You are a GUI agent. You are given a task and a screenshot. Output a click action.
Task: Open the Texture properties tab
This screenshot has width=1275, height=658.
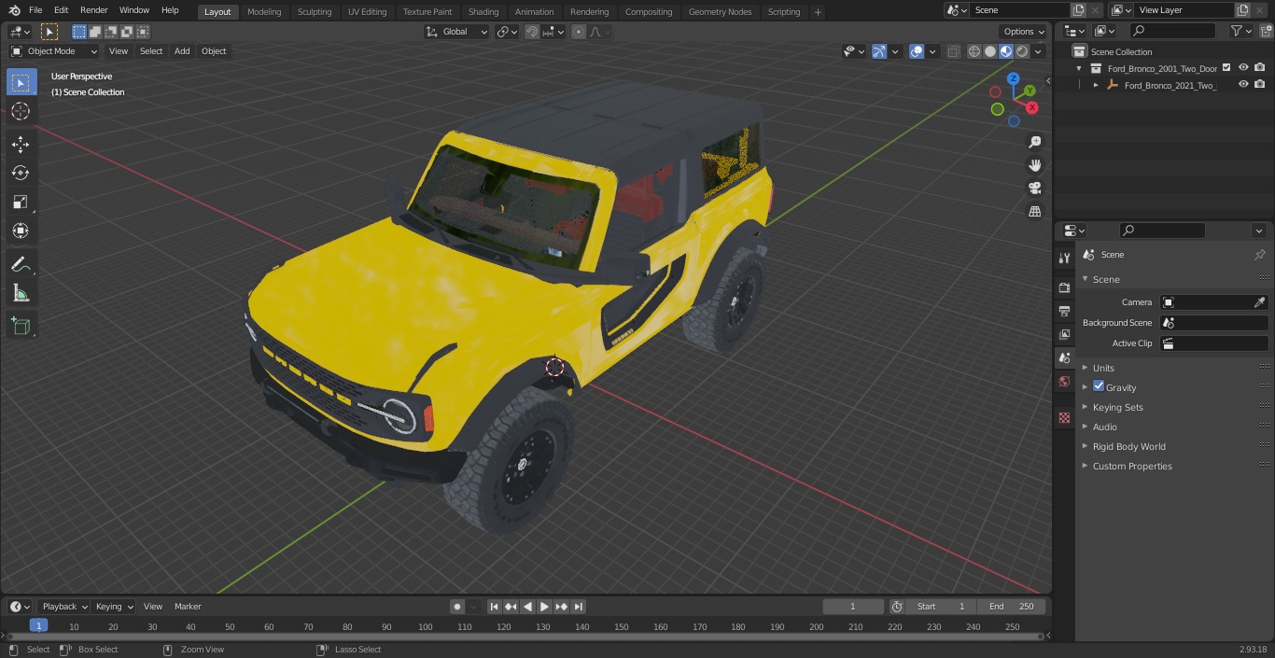click(x=1064, y=418)
